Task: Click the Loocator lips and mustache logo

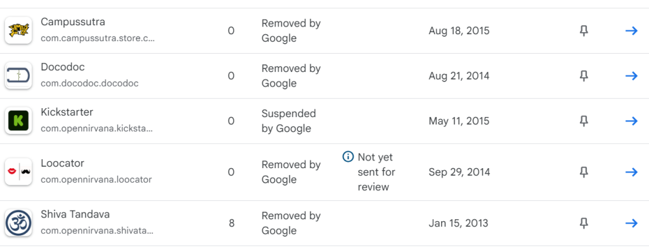Action: tap(18, 172)
